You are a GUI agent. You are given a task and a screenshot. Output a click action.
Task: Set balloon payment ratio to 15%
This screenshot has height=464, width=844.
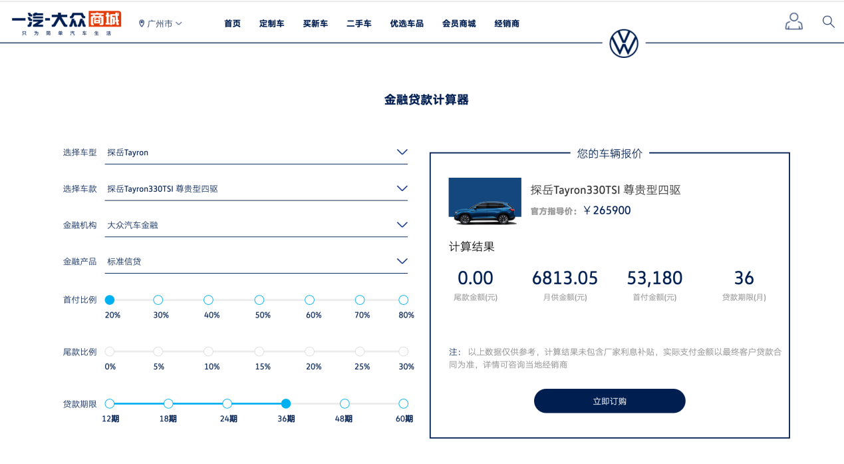(x=259, y=351)
